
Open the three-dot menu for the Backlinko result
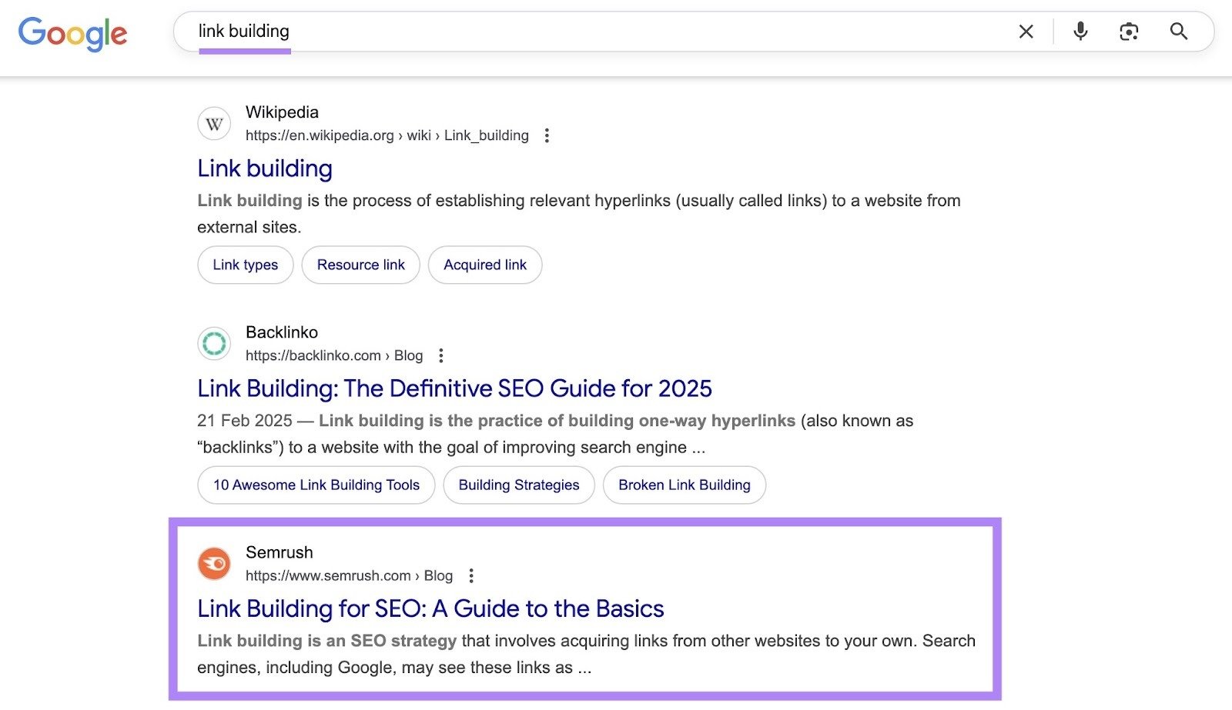(x=441, y=355)
